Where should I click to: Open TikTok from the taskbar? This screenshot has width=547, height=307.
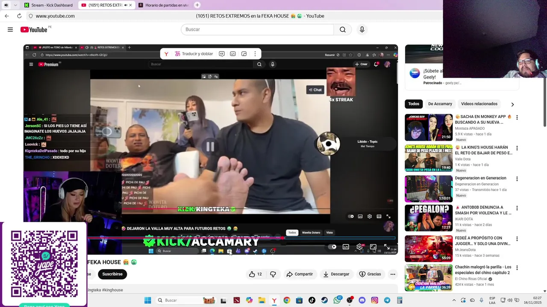pyautogui.click(x=312, y=300)
